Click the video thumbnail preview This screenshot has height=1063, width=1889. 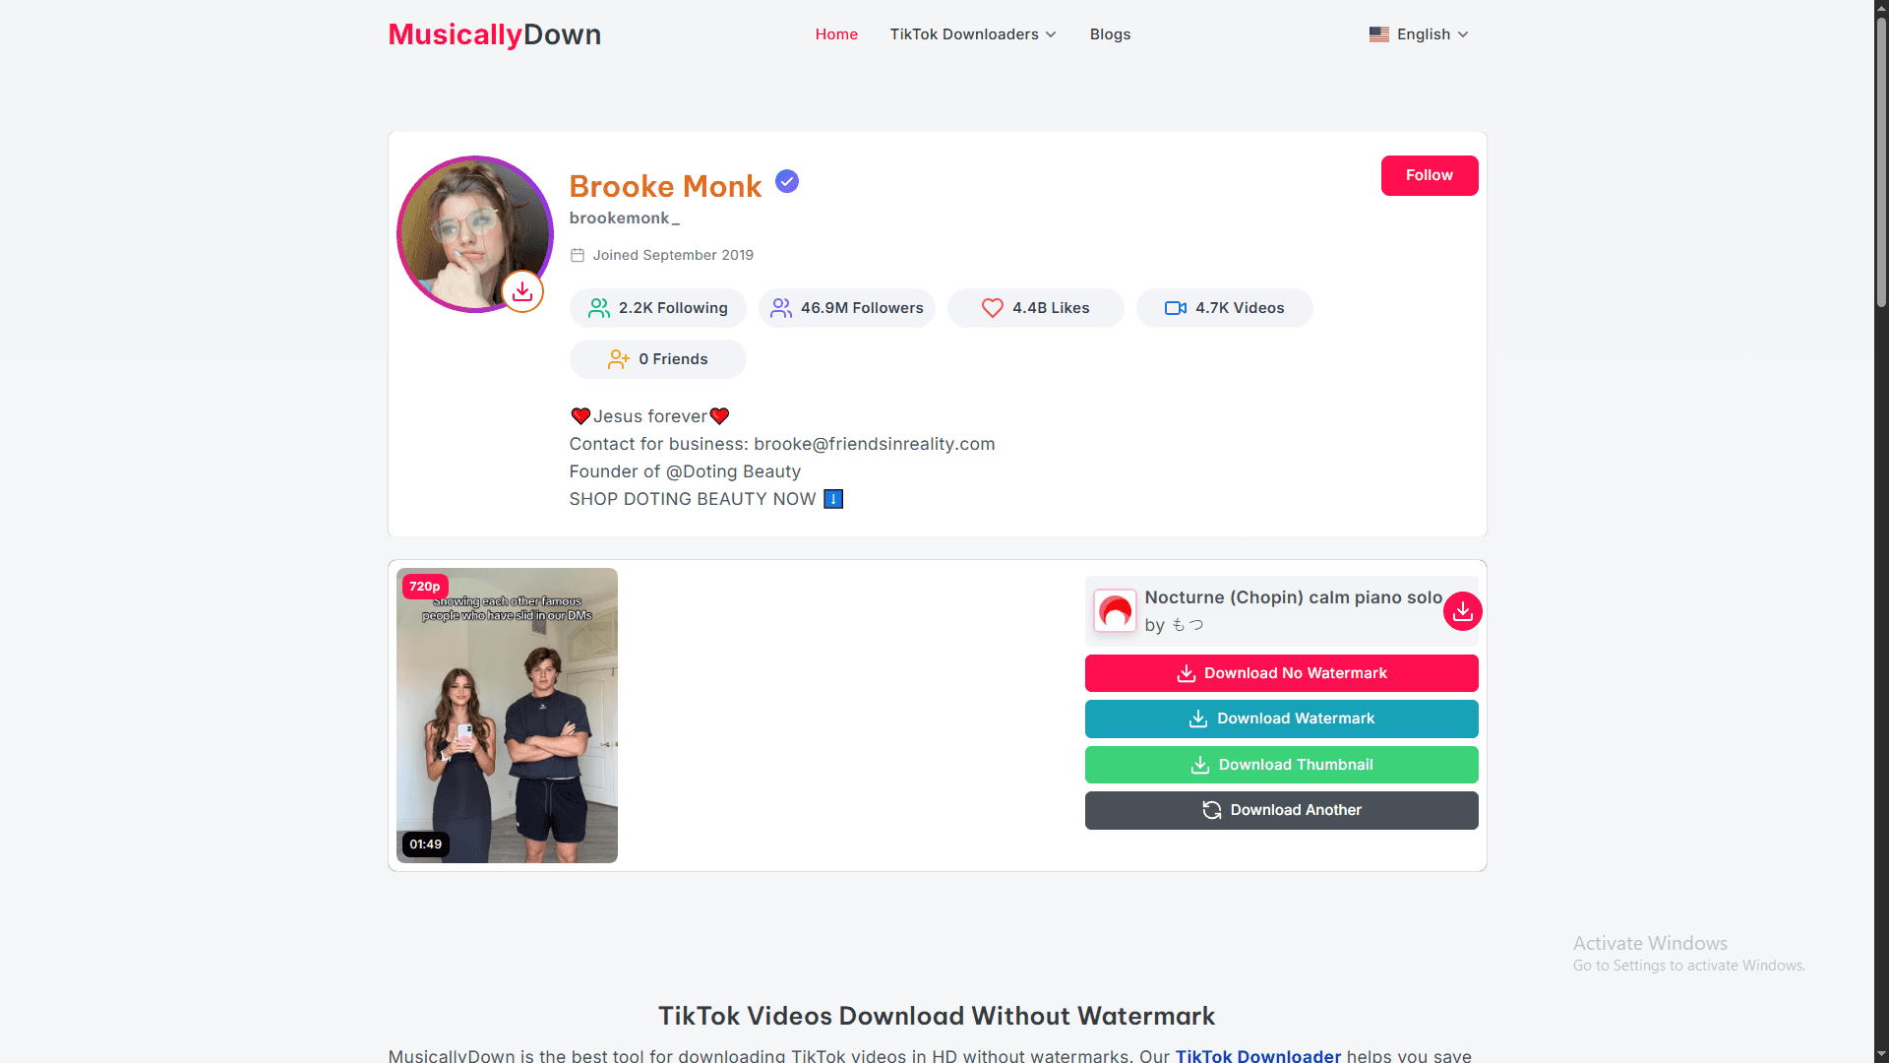point(507,716)
